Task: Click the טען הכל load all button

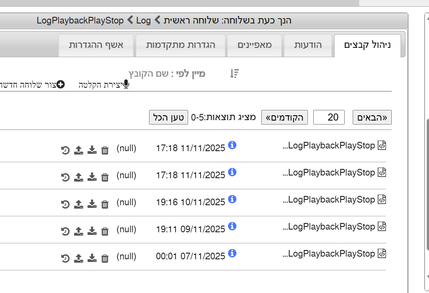Action: tap(168, 117)
